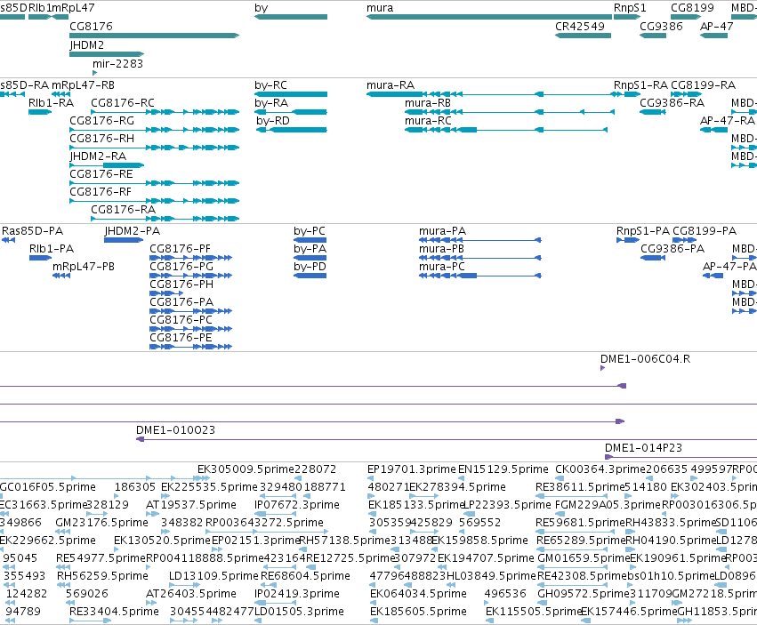Select the RE33404.5prime EST label
The height and width of the screenshot is (625, 757).
click(x=114, y=612)
